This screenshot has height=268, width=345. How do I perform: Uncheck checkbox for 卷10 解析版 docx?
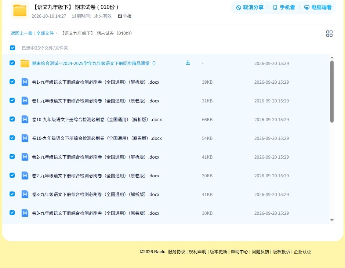pos(12,119)
